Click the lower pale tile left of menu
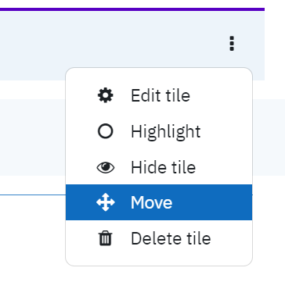The height and width of the screenshot is (282, 285). pos(33,137)
